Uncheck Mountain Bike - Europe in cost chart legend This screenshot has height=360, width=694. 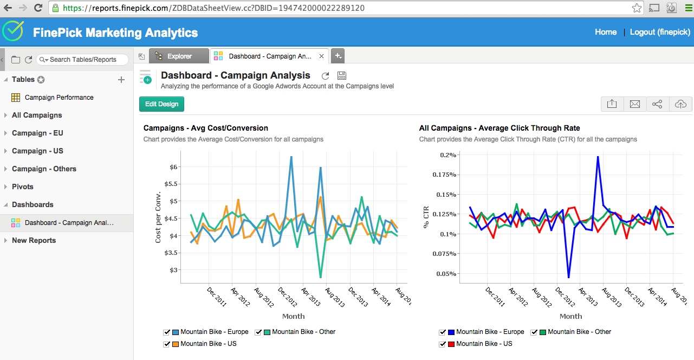pyautogui.click(x=167, y=332)
